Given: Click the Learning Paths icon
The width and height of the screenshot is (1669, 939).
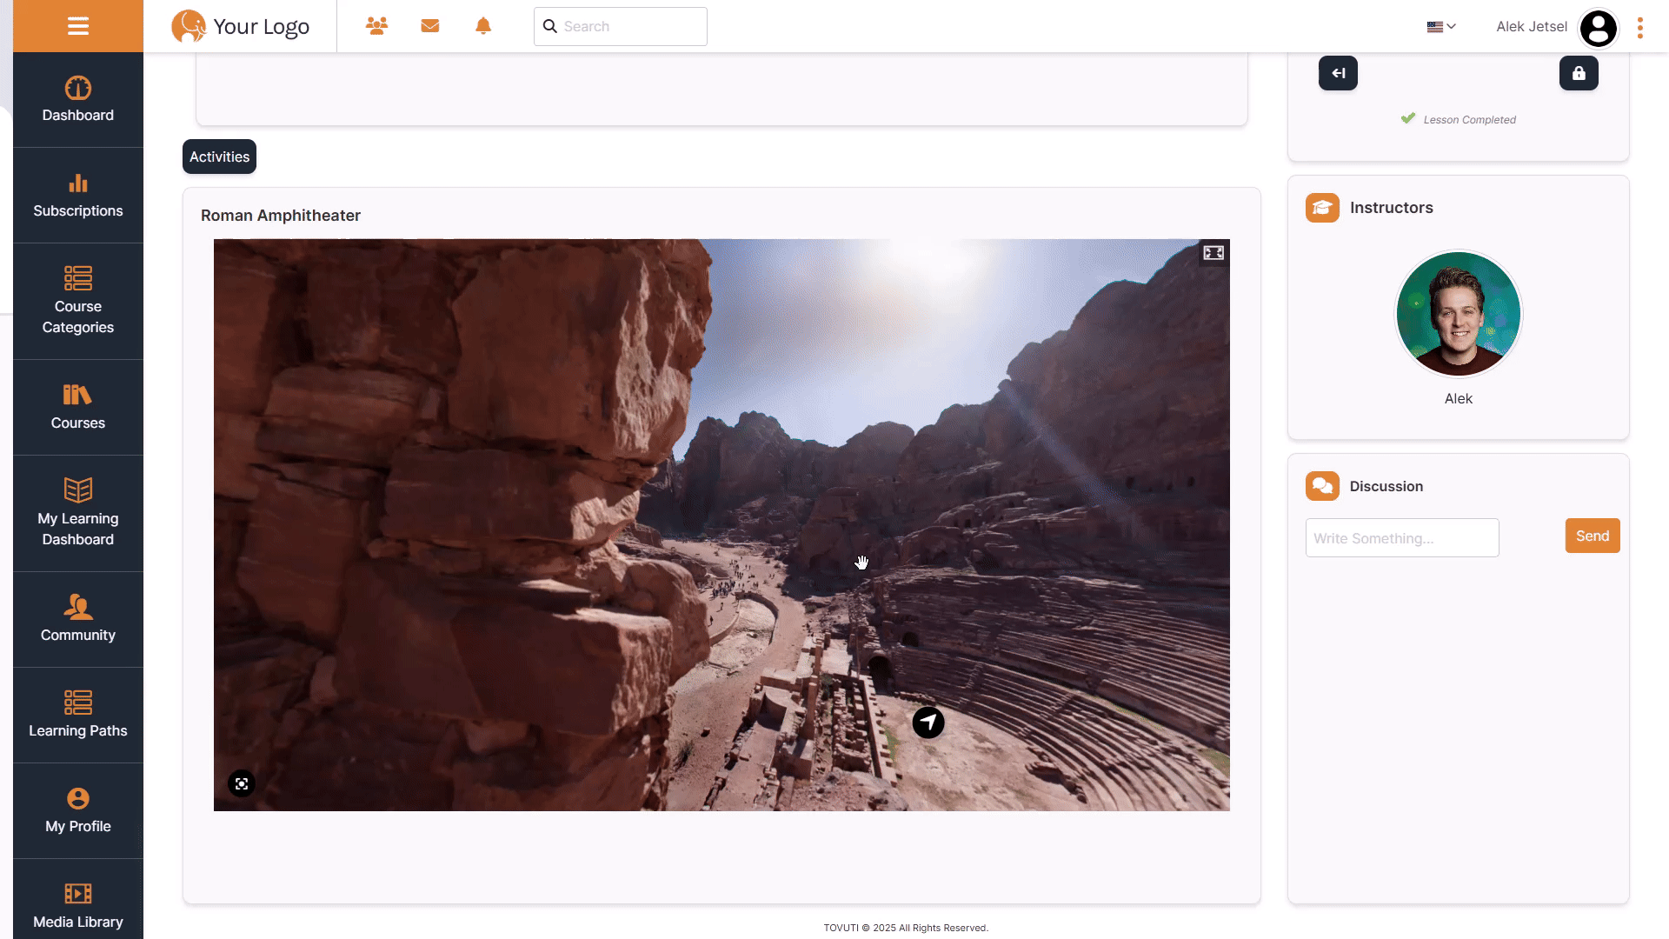Looking at the screenshot, I should tap(78, 702).
